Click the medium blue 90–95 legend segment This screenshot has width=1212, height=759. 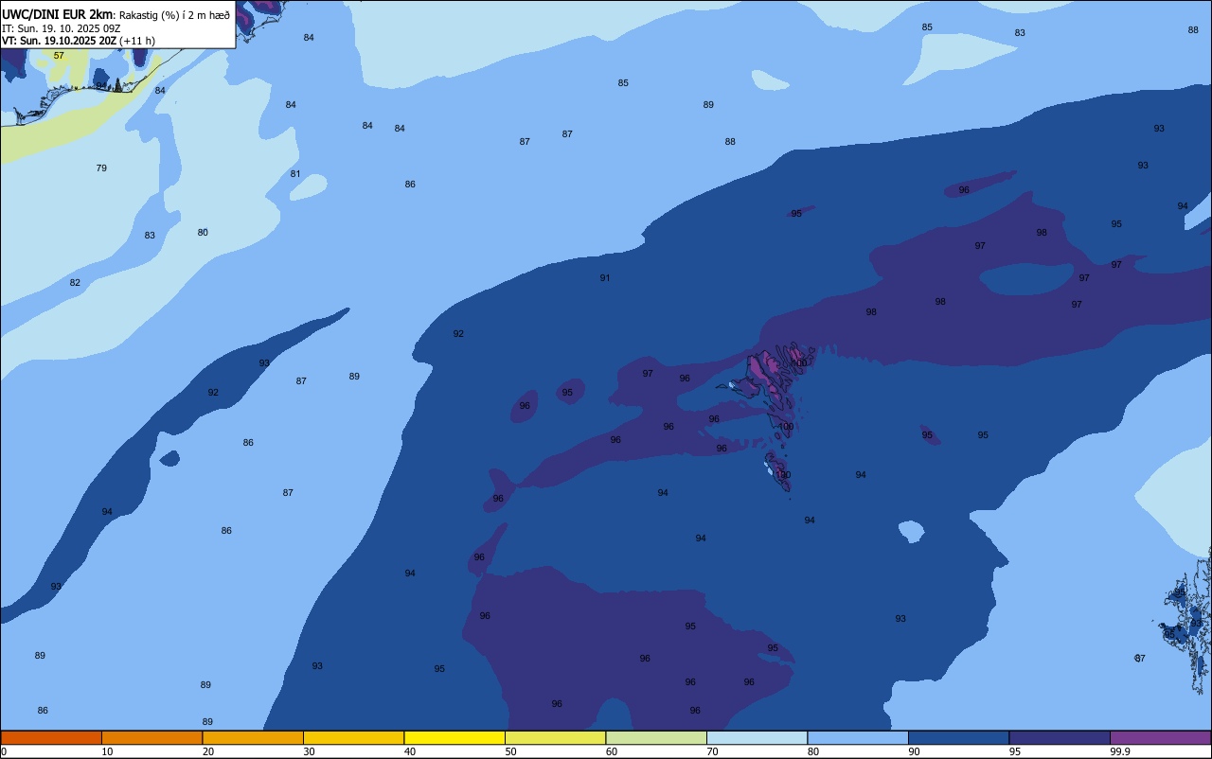click(958, 737)
